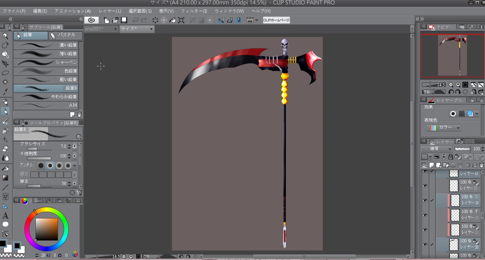Click inside the color wheel square
Viewport: 485px width, 260px height.
[x=46, y=229]
